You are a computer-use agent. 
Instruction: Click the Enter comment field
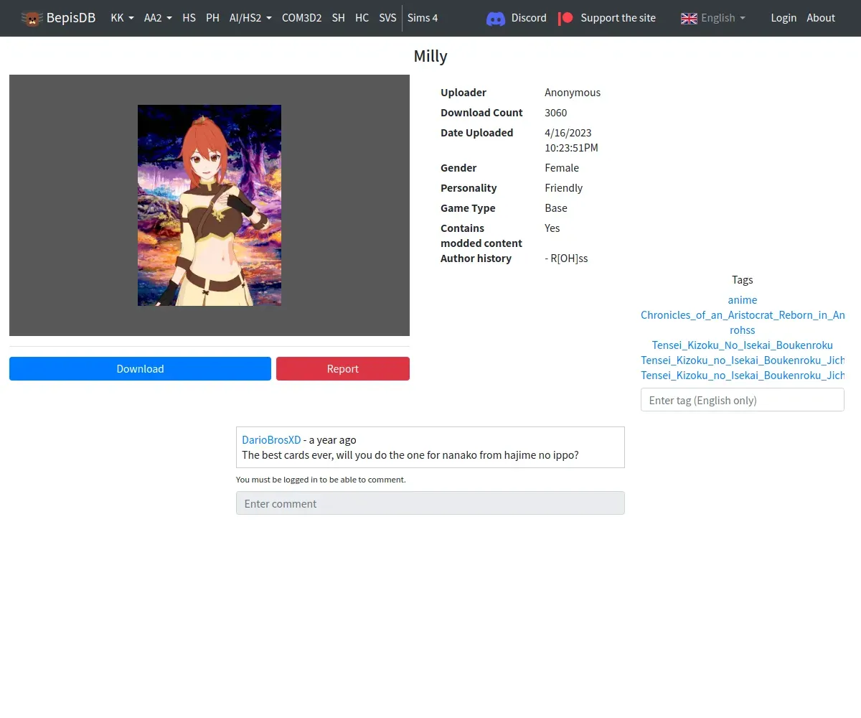click(x=430, y=503)
